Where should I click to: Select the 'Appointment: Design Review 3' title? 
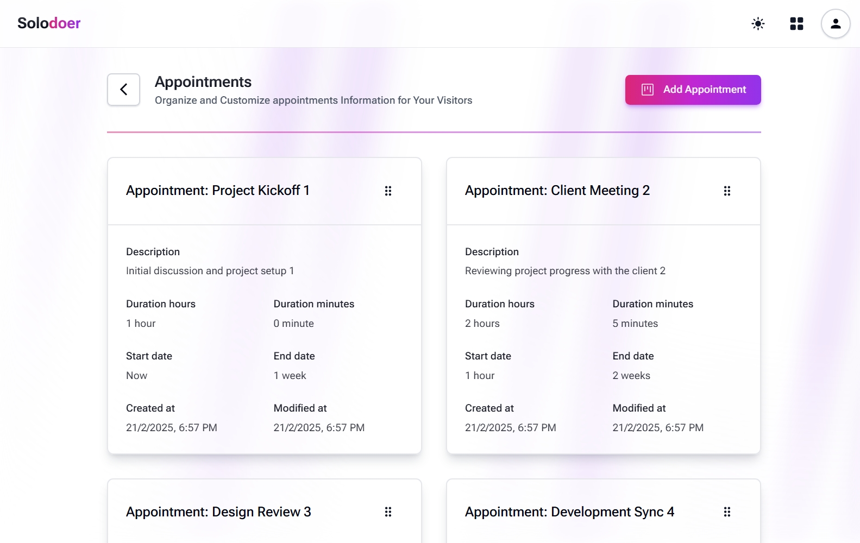[218, 512]
